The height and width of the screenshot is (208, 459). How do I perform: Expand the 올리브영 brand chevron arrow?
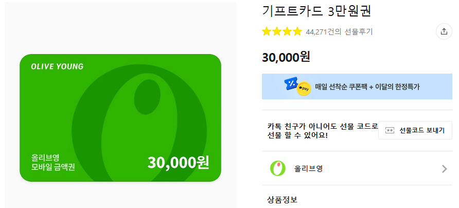(445, 168)
